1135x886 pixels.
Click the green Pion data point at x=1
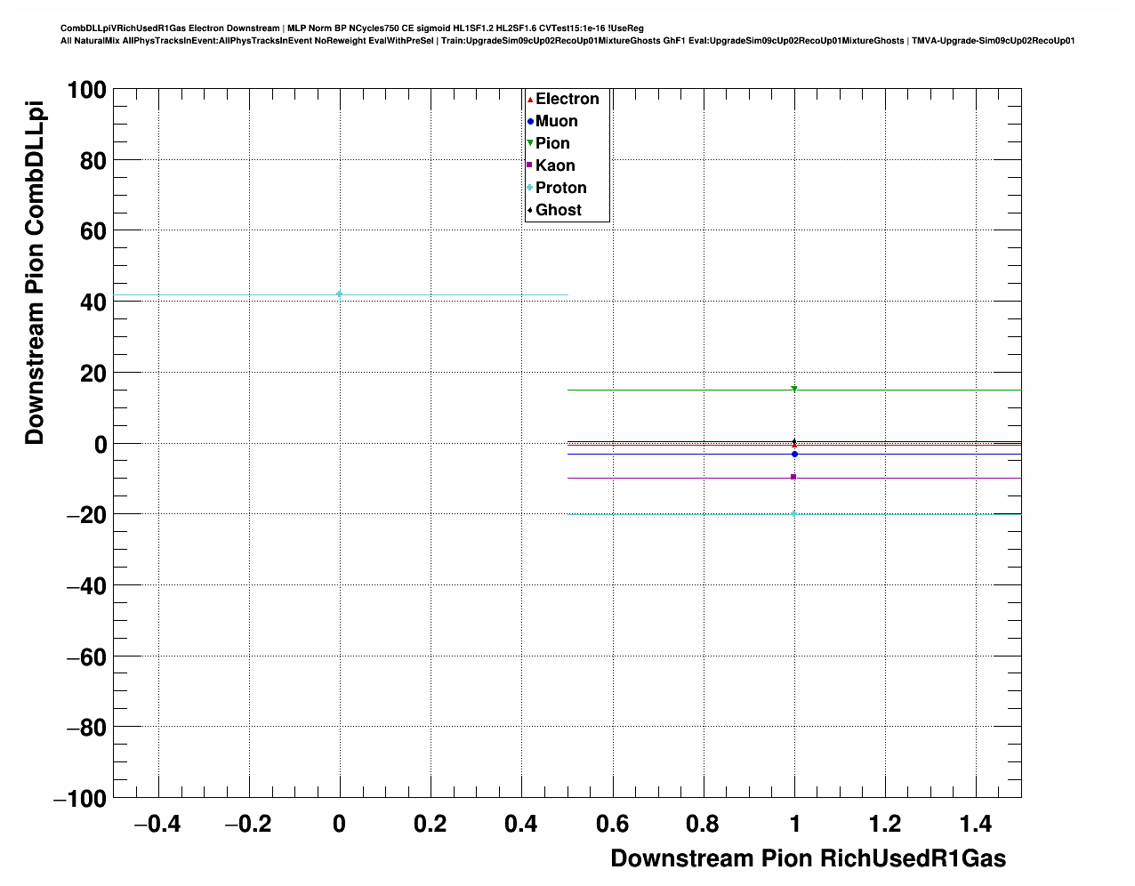794,389
